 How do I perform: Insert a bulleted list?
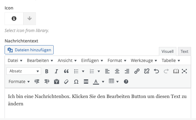(x=76, y=71)
